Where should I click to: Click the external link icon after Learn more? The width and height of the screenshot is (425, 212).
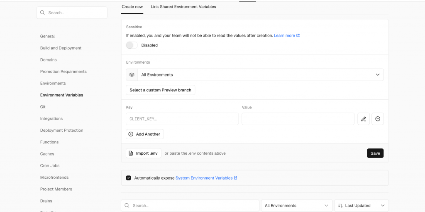pyautogui.click(x=298, y=36)
